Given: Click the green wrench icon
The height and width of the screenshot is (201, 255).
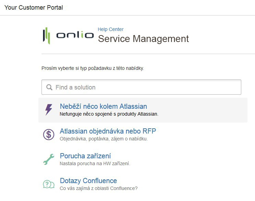Looking at the screenshot, I should (49, 159).
